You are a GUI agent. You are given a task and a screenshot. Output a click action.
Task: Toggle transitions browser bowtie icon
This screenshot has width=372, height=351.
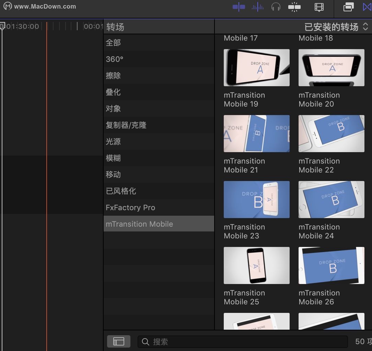pyautogui.click(x=367, y=7)
